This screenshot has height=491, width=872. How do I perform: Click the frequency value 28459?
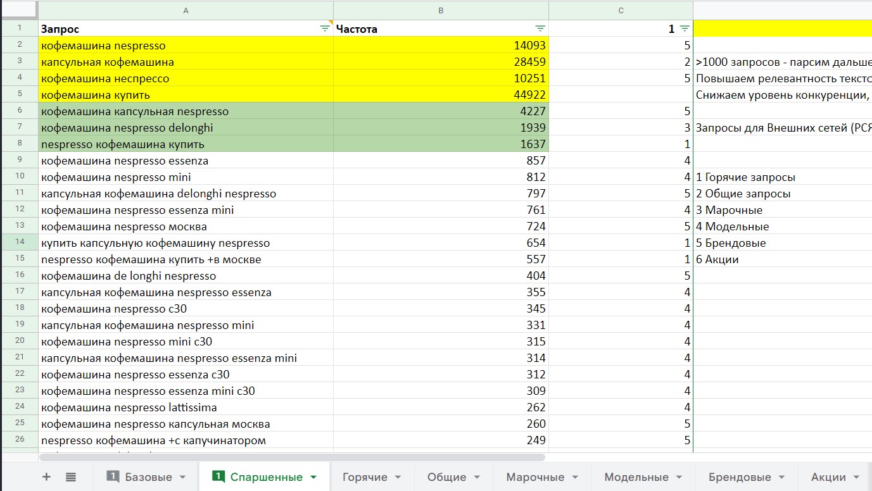click(x=441, y=62)
